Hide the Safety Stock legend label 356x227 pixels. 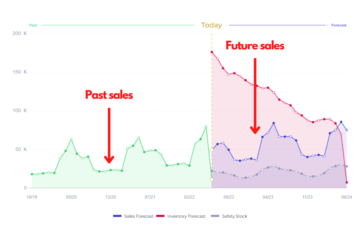point(234,216)
